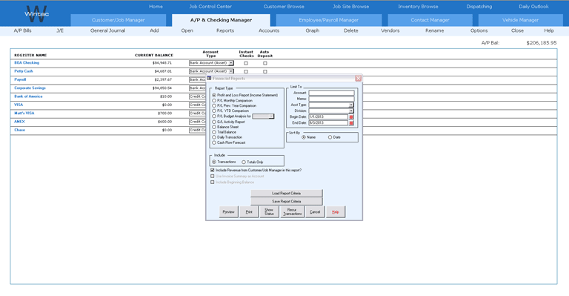Click A/P Bills menu item
This screenshot has width=569, height=296.
pos(22,30)
